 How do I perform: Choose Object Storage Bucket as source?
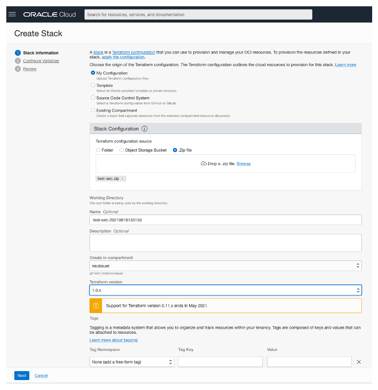(122, 150)
